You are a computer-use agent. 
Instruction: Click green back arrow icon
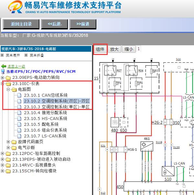[x=4, y=66]
